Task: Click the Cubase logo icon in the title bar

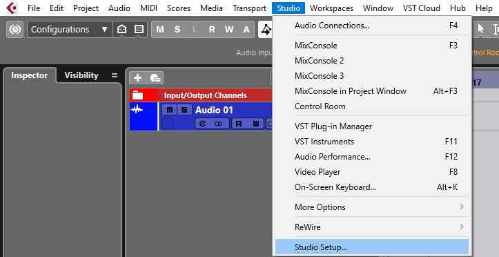Action: (x=12, y=8)
